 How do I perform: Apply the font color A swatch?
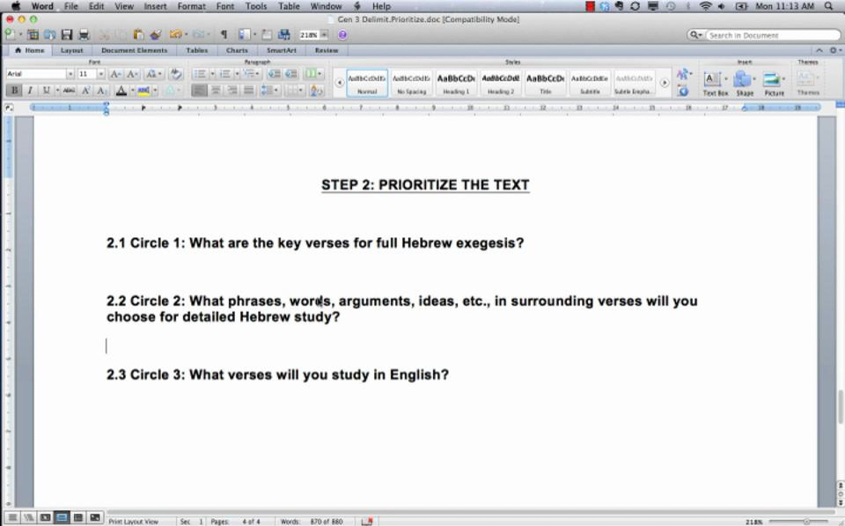pyautogui.click(x=121, y=91)
